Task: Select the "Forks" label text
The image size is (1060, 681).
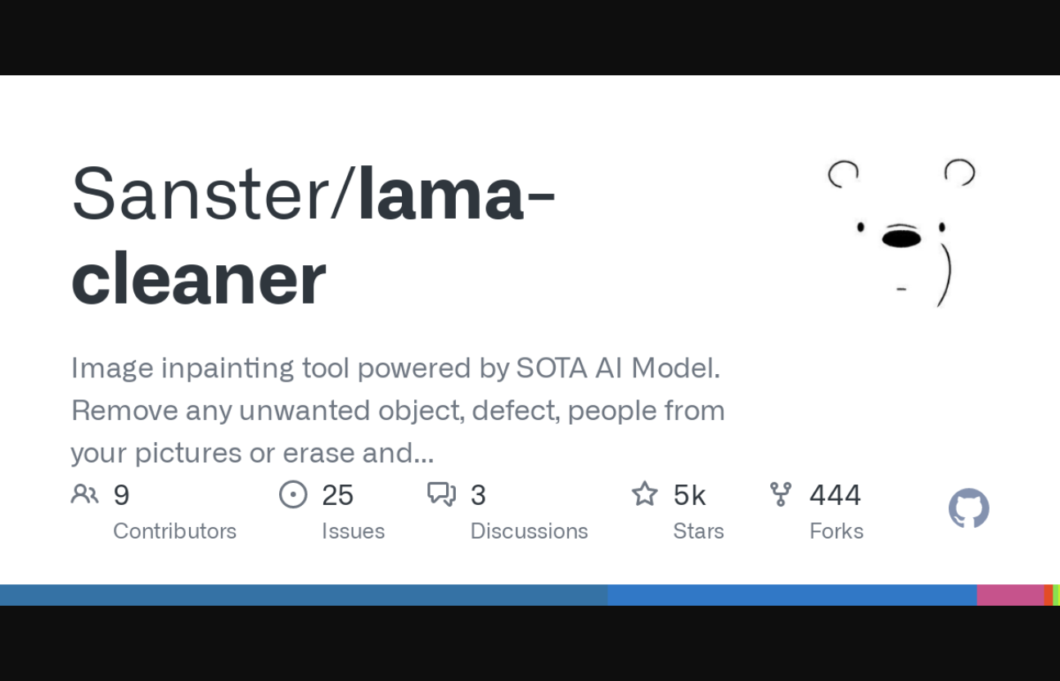Action: pos(836,531)
